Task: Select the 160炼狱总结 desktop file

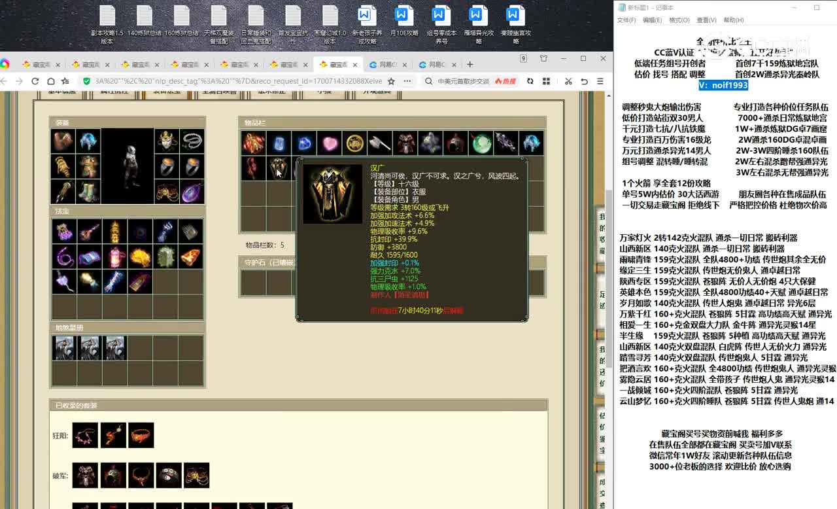Action: (x=182, y=21)
